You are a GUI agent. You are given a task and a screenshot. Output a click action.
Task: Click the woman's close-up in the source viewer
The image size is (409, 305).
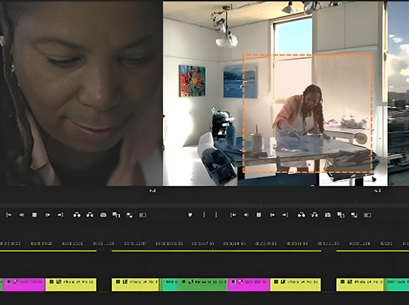coord(81,93)
